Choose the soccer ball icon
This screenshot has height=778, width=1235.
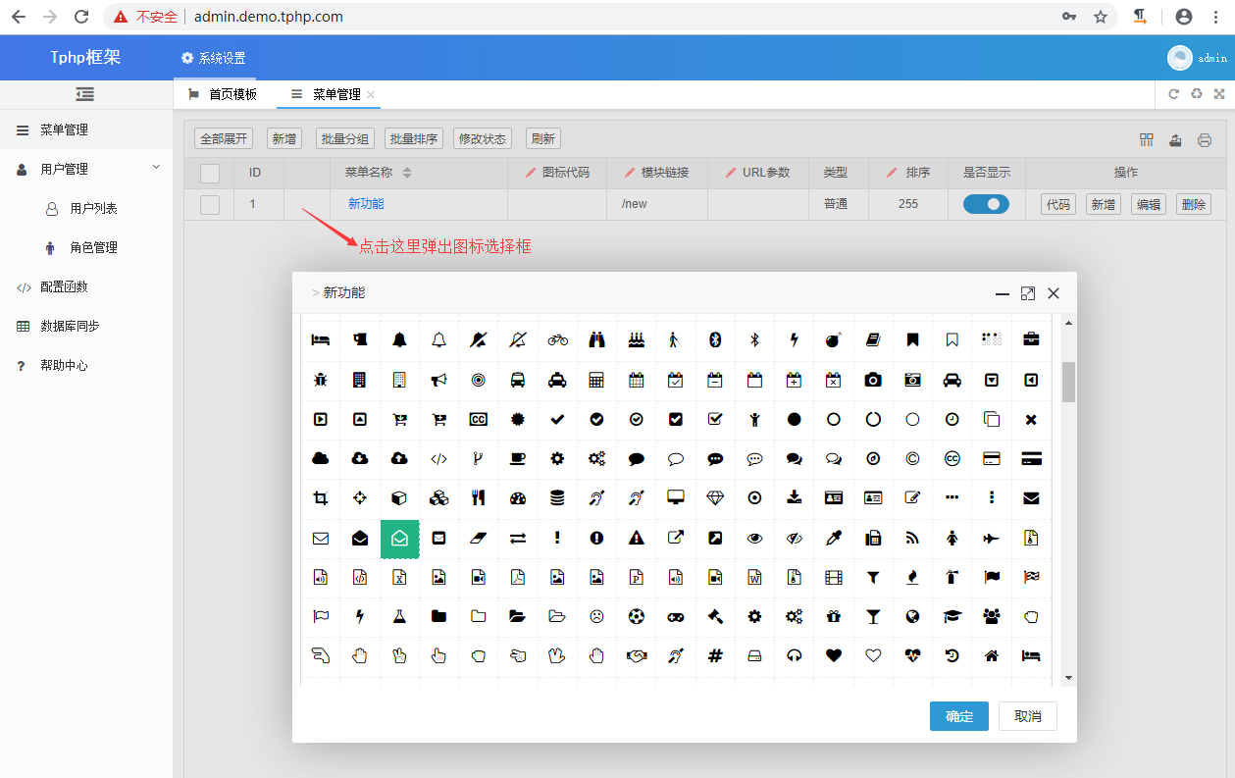click(x=637, y=616)
